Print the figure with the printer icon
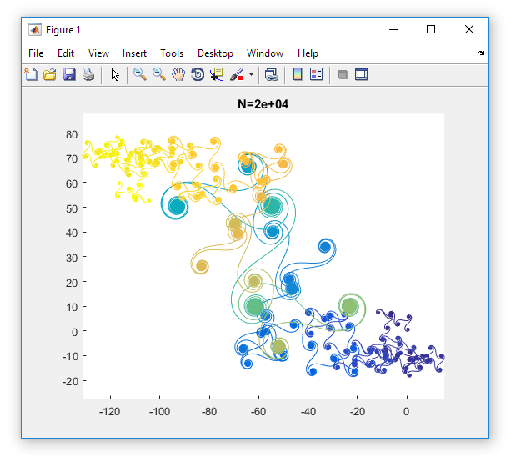The width and height of the screenshot is (516, 467). pos(88,74)
